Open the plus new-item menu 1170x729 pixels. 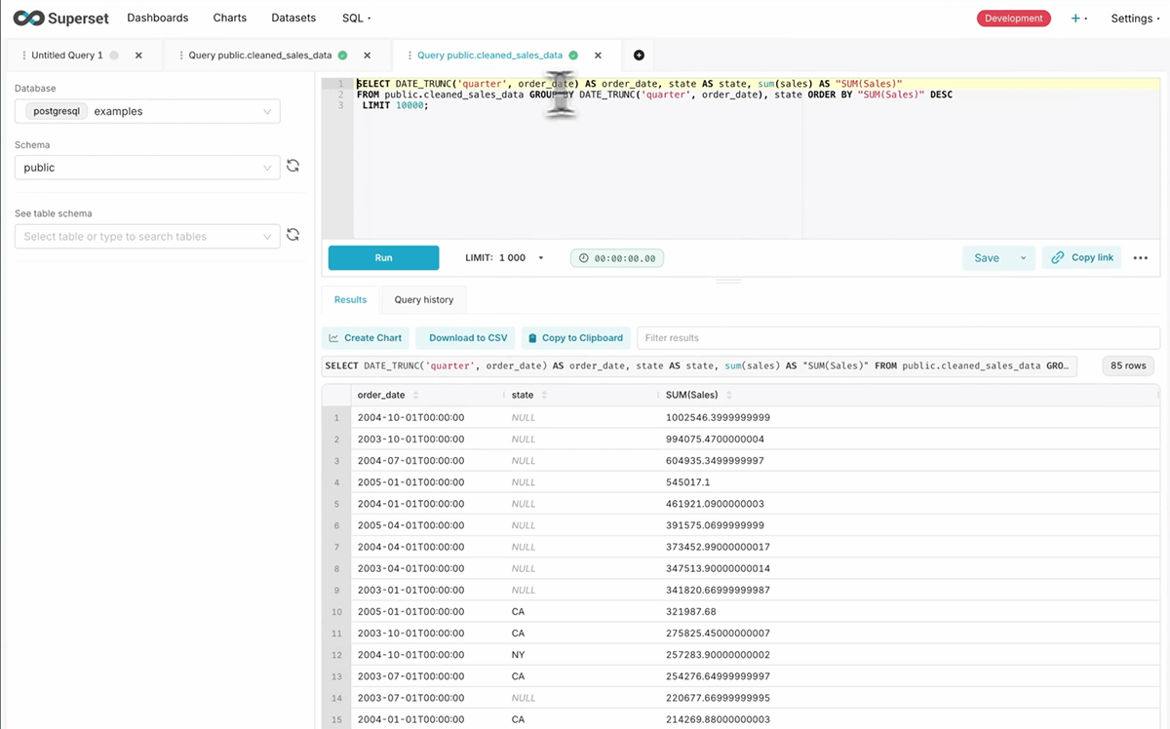pos(1078,19)
